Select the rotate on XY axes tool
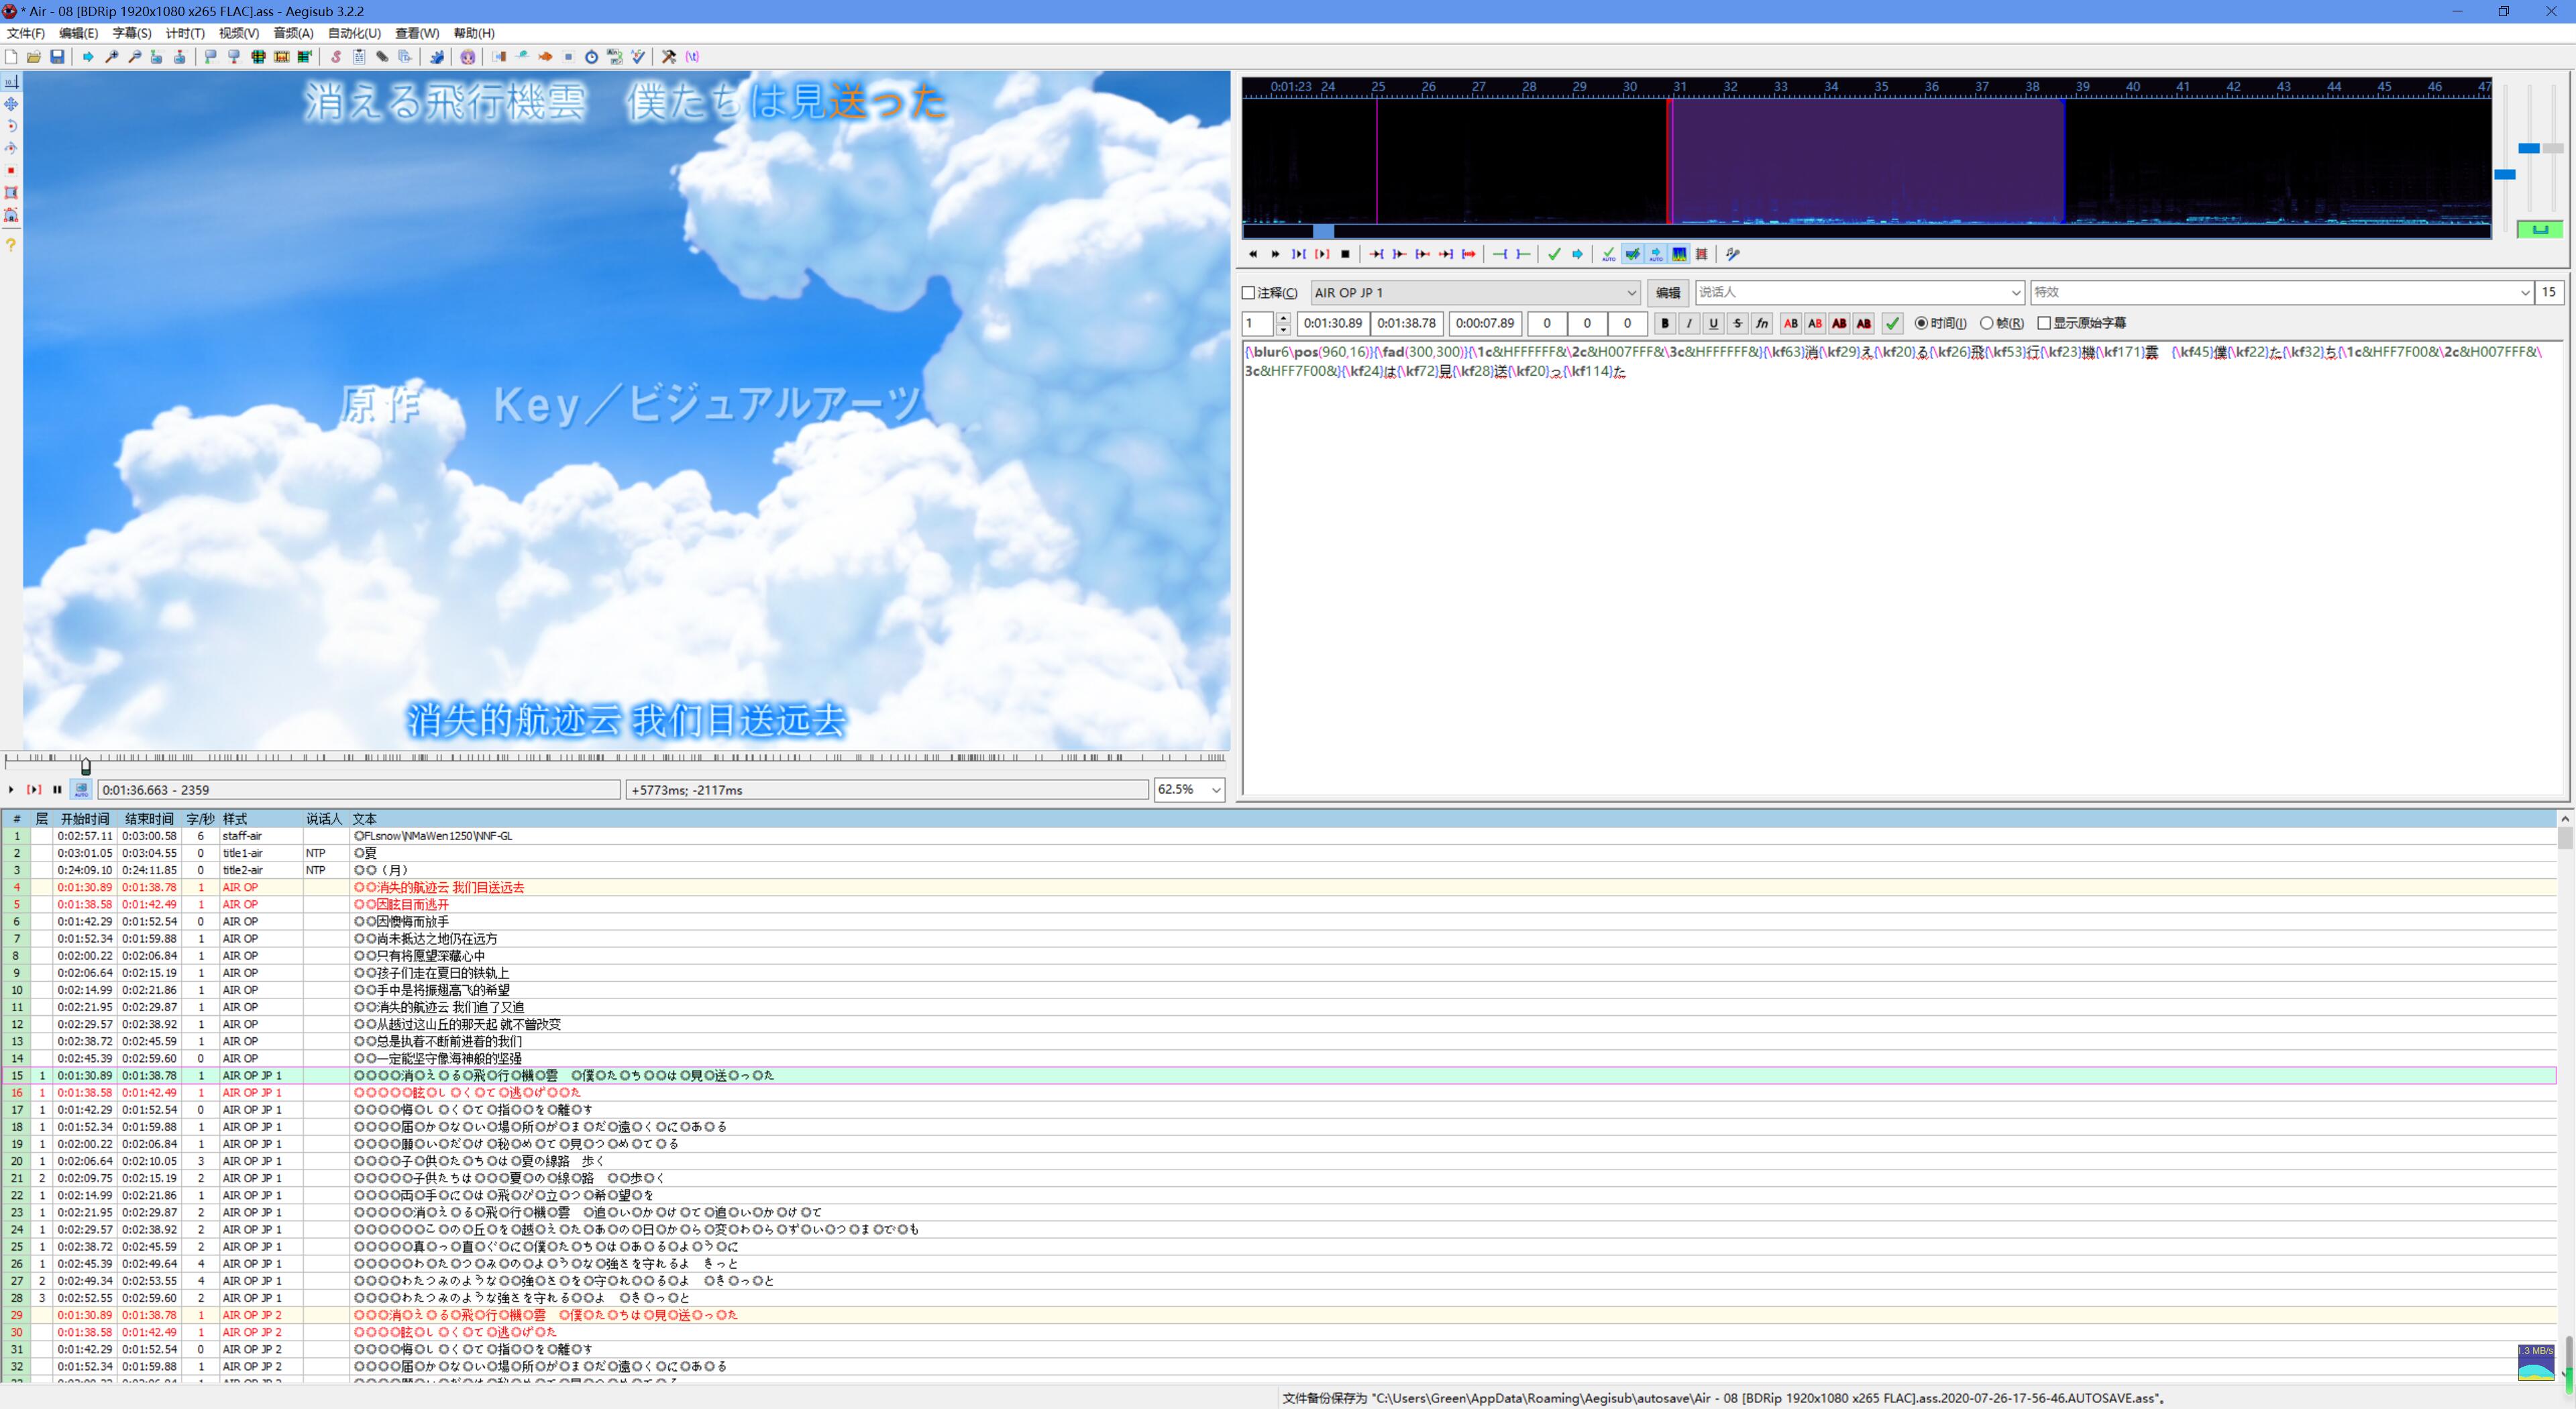This screenshot has height=1409, width=2576. 11,148
